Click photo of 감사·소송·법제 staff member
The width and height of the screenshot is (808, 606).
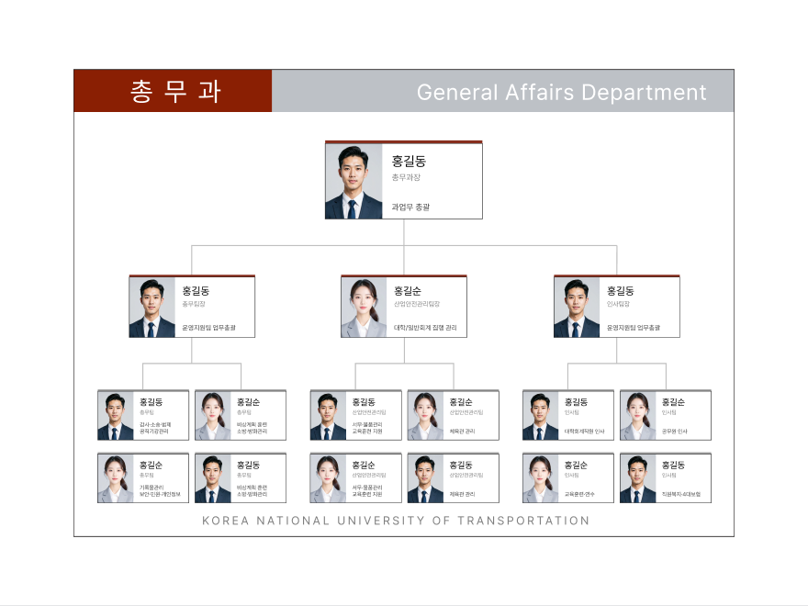click(116, 416)
